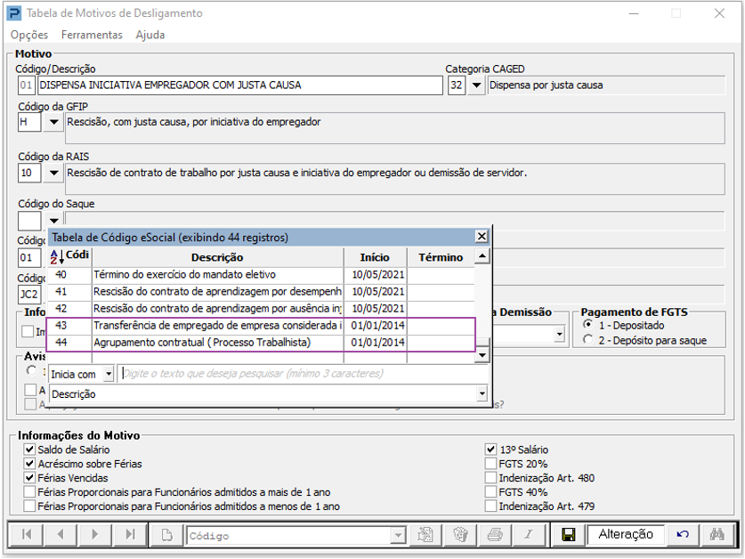745x559 pixels.
Task: Click the Código da RAIS field showing 10
Action: [x=29, y=173]
